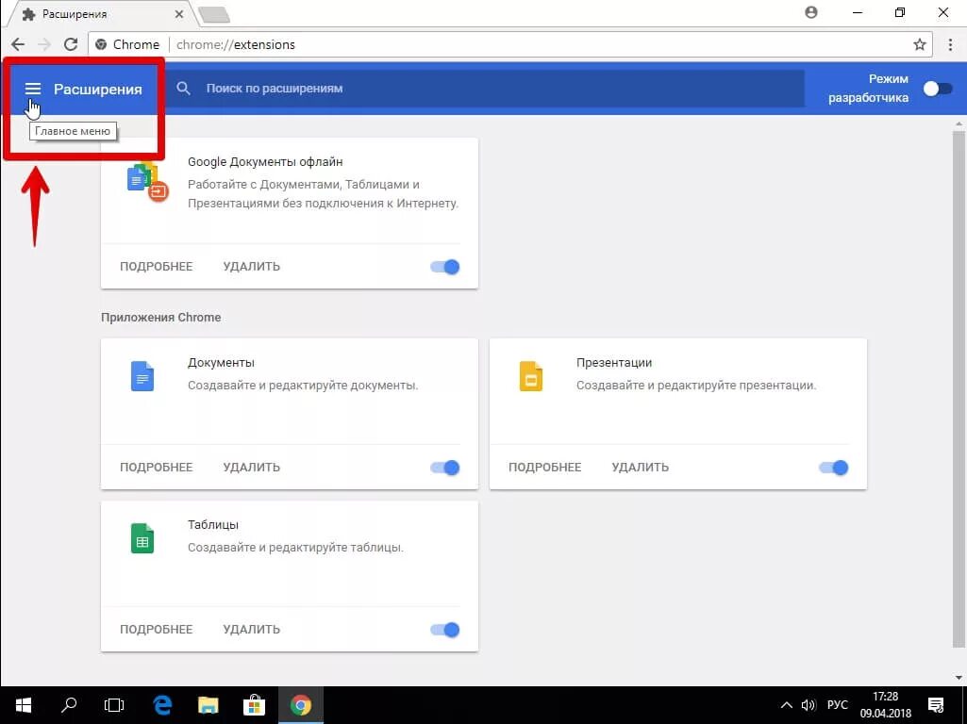Image resolution: width=967 pixels, height=724 pixels.
Task: Open taskbar search magnifier
Action: pos(69,705)
